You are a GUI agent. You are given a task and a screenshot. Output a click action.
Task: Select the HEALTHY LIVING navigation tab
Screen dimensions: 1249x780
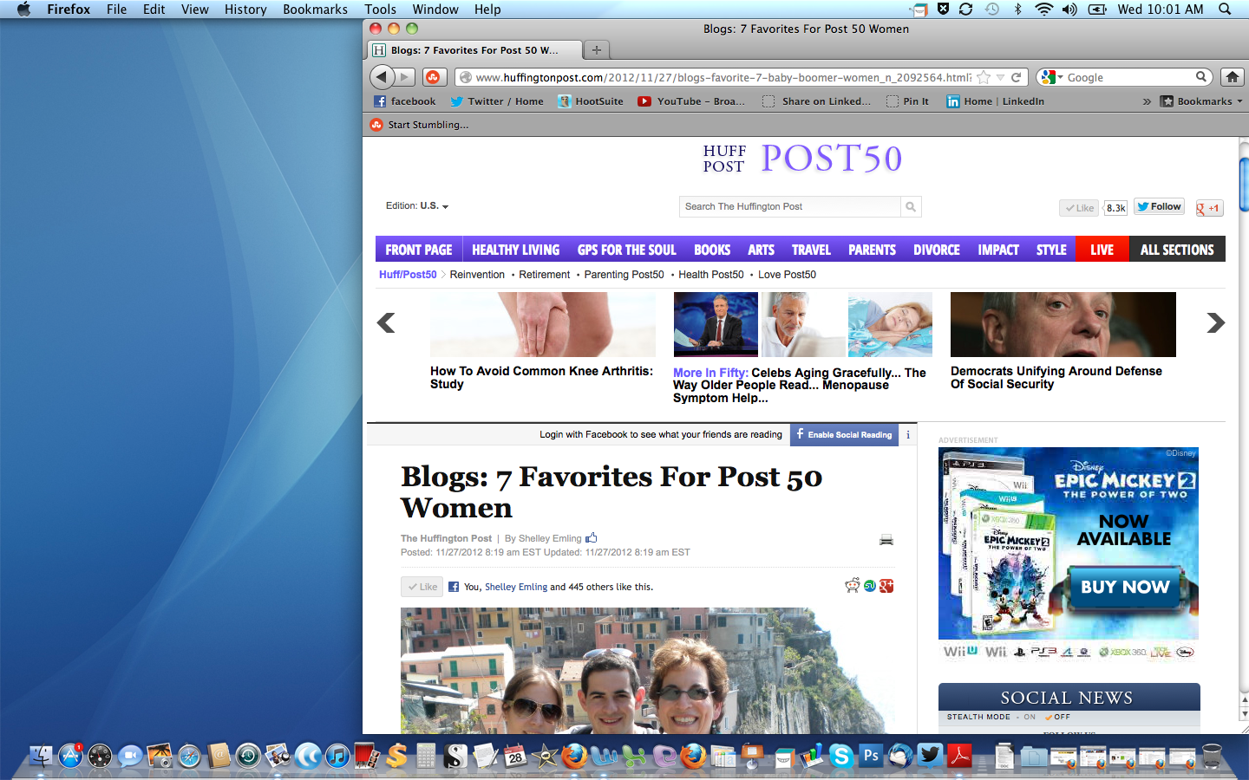(x=515, y=250)
